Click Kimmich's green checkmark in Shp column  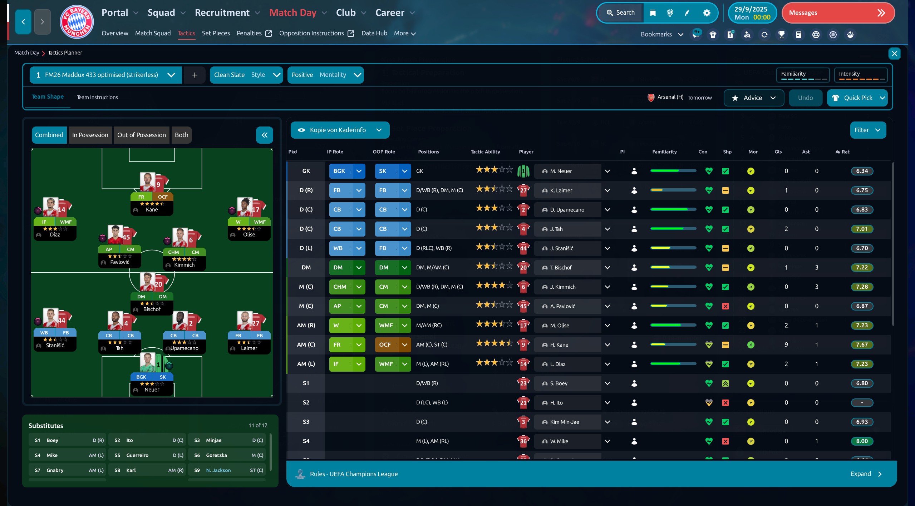tap(725, 287)
